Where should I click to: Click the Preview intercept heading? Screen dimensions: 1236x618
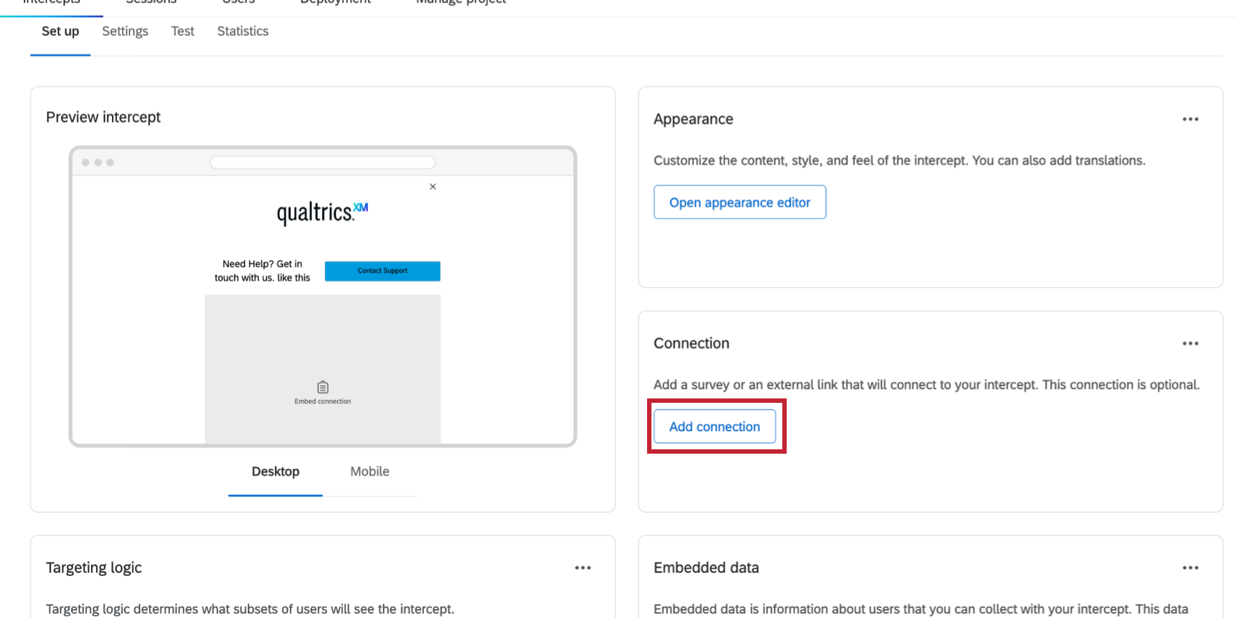pyautogui.click(x=103, y=117)
